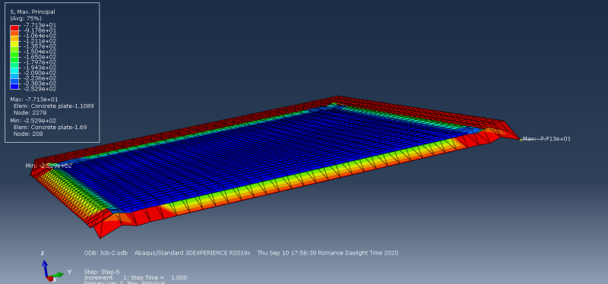The height and width of the screenshot is (284, 608).
Task: Click the yellow swatch in the contour legend
Action: coord(14,43)
